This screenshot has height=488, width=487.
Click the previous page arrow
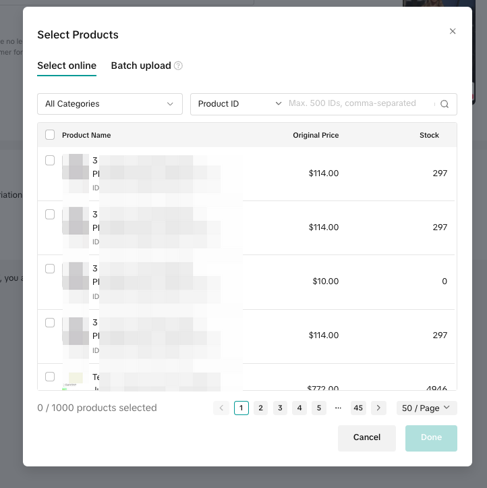pos(221,408)
